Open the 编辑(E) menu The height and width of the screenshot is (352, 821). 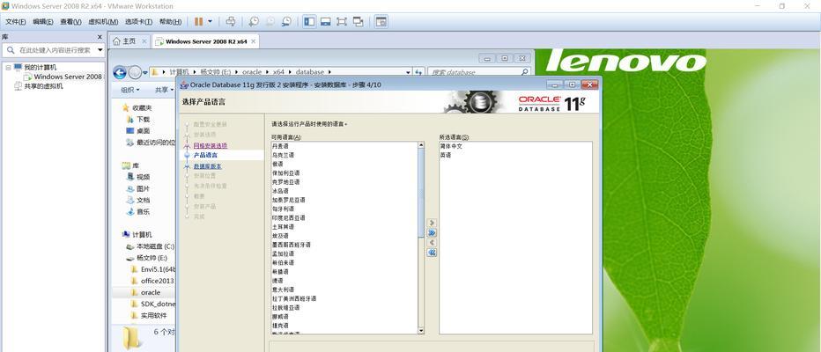click(x=43, y=22)
